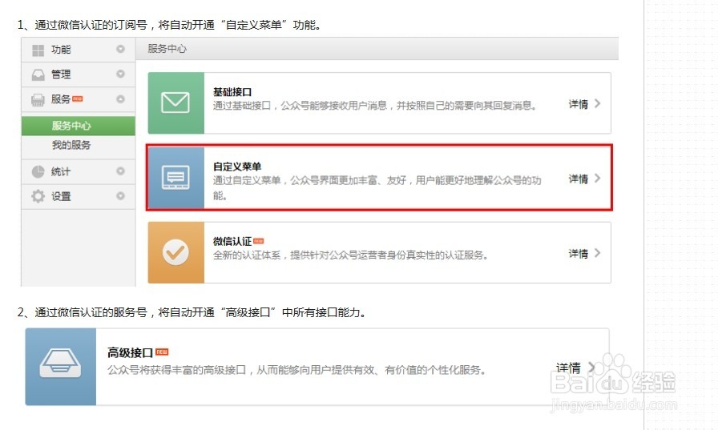The height and width of the screenshot is (430, 718).
Task: Collapse the 服务 section using its round arrow
Action: [x=120, y=98]
